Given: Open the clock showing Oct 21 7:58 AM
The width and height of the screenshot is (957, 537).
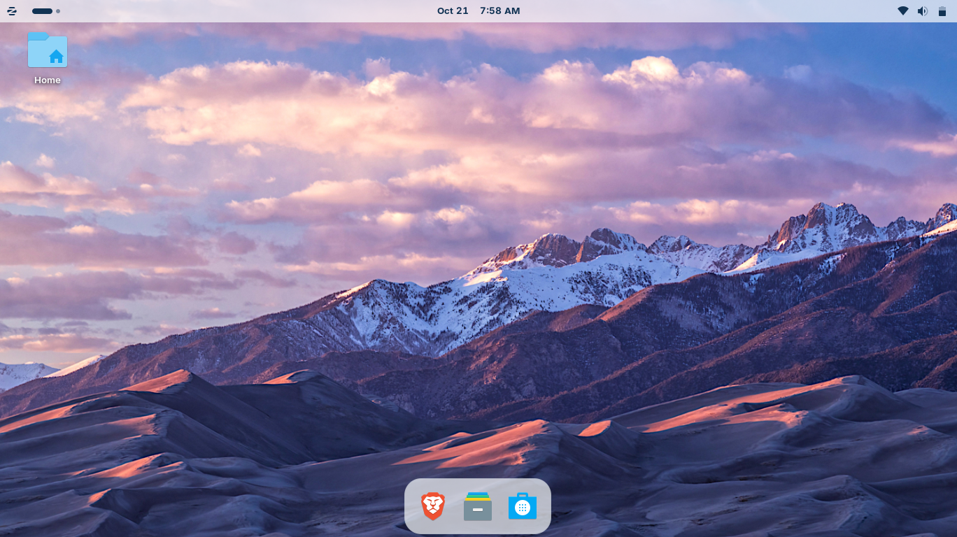Looking at the screenshot, I should tap(478, 11).
